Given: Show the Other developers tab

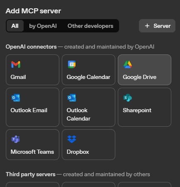Looking at the screenshot, I should tap(90, 26).
